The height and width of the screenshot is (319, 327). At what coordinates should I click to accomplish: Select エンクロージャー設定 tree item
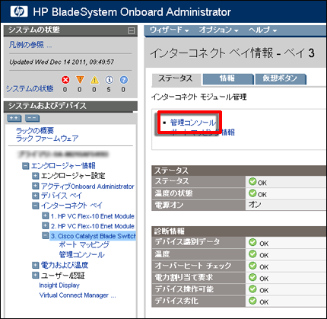[73, 176]
